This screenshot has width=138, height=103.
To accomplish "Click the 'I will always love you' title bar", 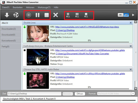I will pyautogui.click(x=78, y=46).
